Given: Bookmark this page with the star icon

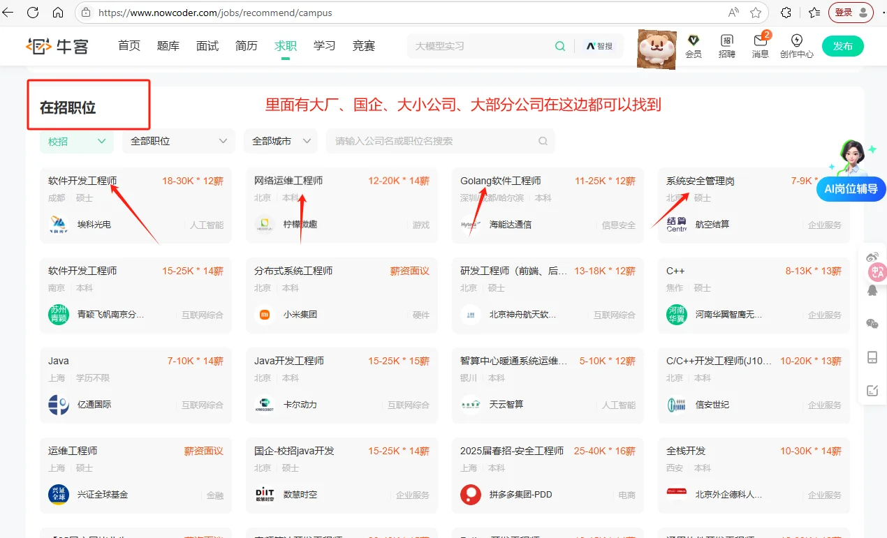Looking at the screenshot, I should point(756,13).
